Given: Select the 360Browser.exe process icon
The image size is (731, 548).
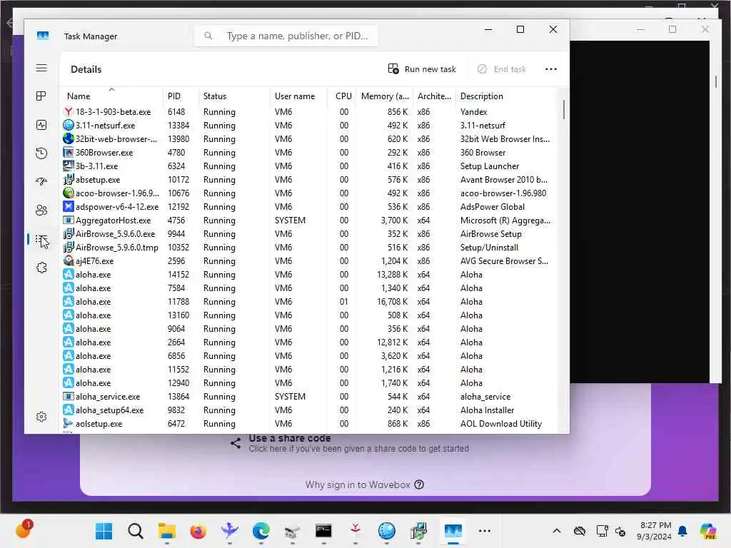Looking at the screenshot, I should [x=68, y=153].
